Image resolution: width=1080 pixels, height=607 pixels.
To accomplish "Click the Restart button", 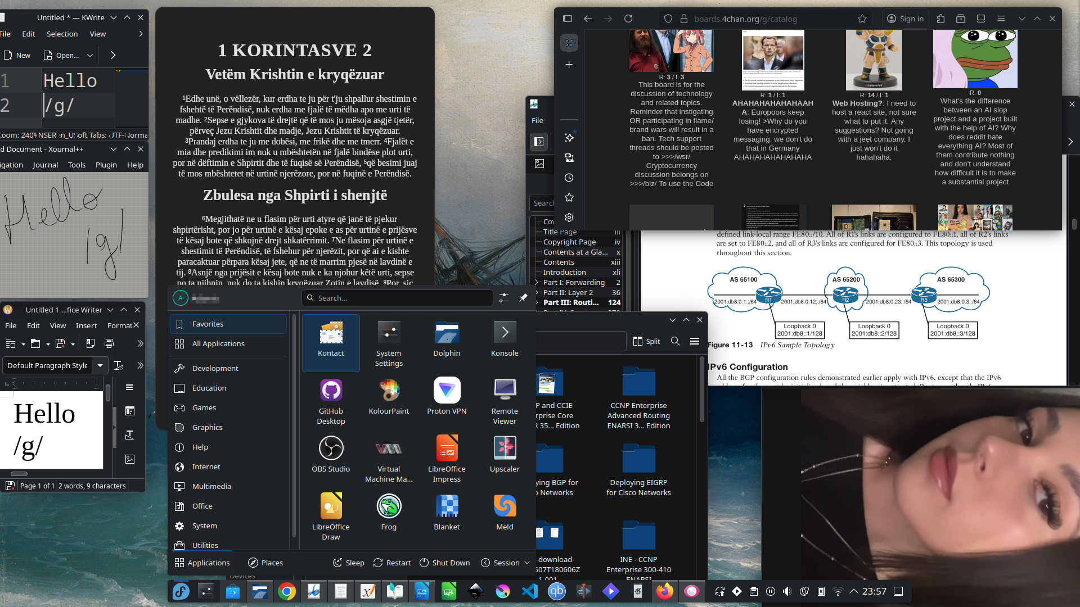I will [392, 563].
